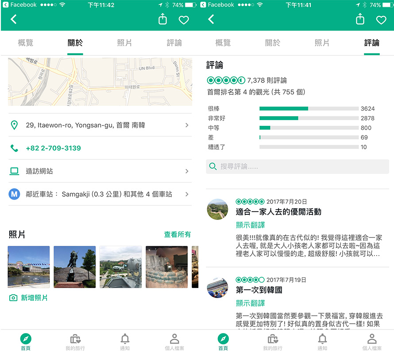Tap the 2878 count beside 非常好
Image resolution: width=394 pixels, height=353 pixels.
[x=367, y=118]
